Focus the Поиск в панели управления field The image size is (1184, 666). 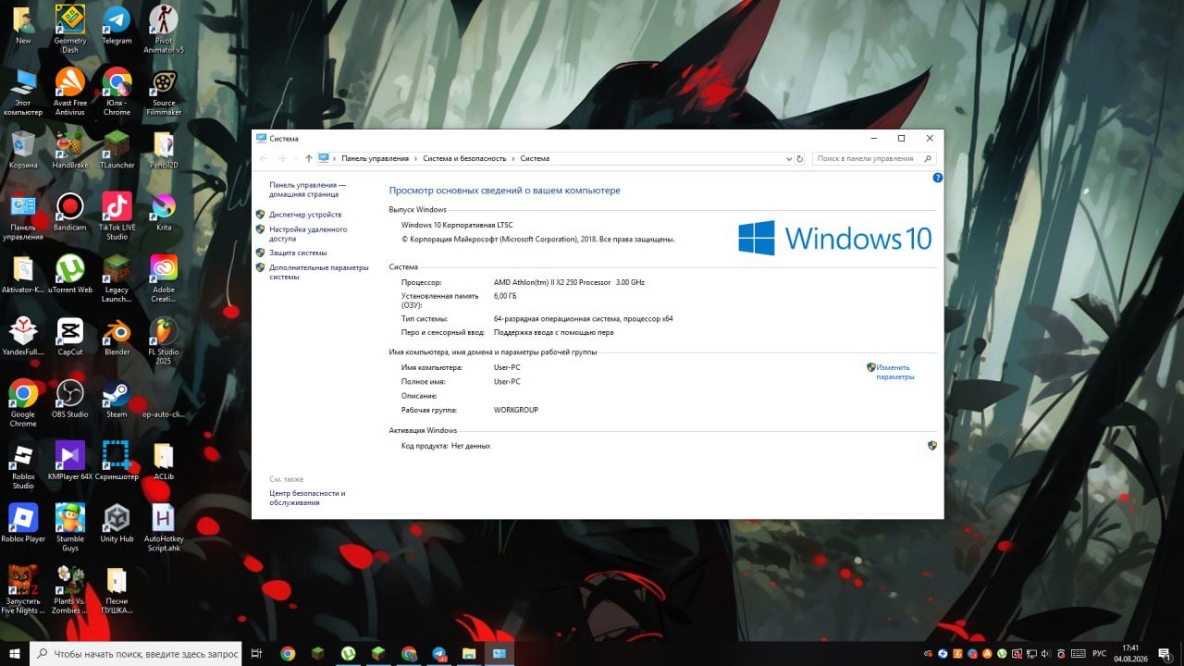tap(874, 158)
